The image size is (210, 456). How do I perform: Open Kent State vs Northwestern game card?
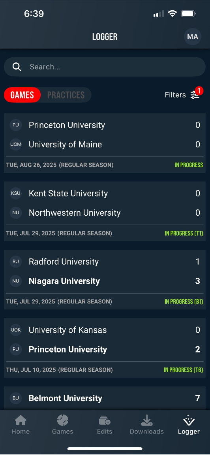click(x=105, y=211)
